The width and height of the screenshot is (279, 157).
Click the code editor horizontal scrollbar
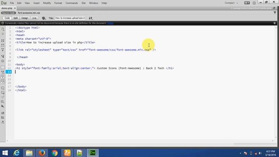tap(139, 141)
